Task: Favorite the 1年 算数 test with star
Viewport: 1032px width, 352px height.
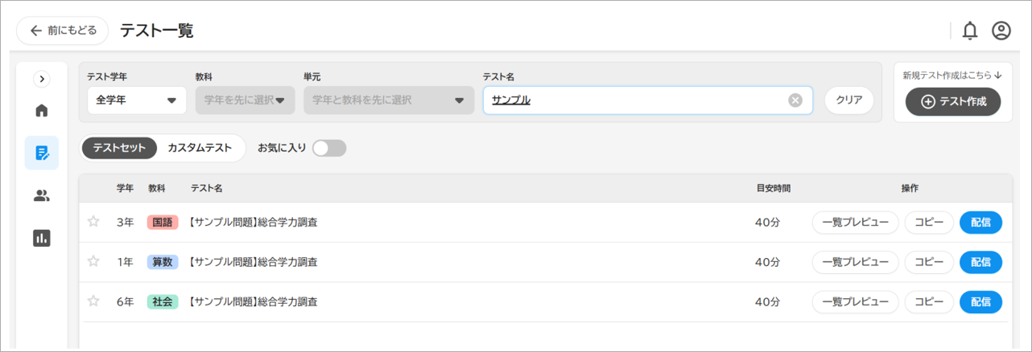Action: [x=93, y=261]
